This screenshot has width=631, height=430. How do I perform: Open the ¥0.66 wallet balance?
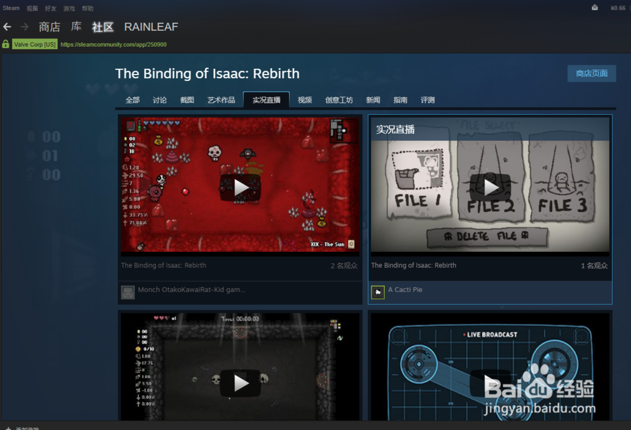pyautogui.click(x=618, y=8)
